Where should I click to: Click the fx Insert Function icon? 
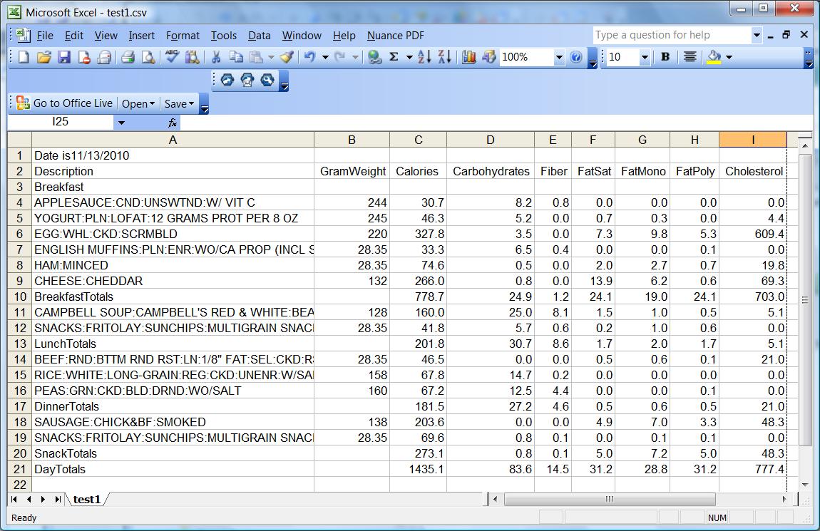click(x=172, y=123)
